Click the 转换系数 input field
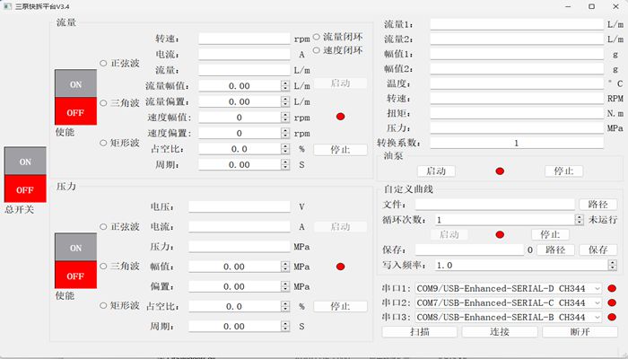628x359 pixels. 515,143
